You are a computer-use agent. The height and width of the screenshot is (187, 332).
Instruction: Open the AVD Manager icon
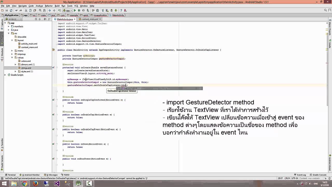coord(107,10)
